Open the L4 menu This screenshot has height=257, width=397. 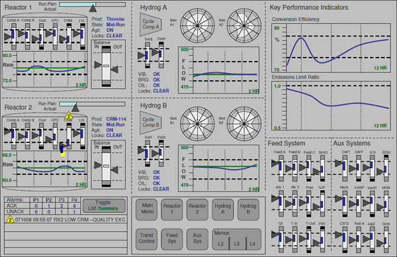(x=253, y=244)
